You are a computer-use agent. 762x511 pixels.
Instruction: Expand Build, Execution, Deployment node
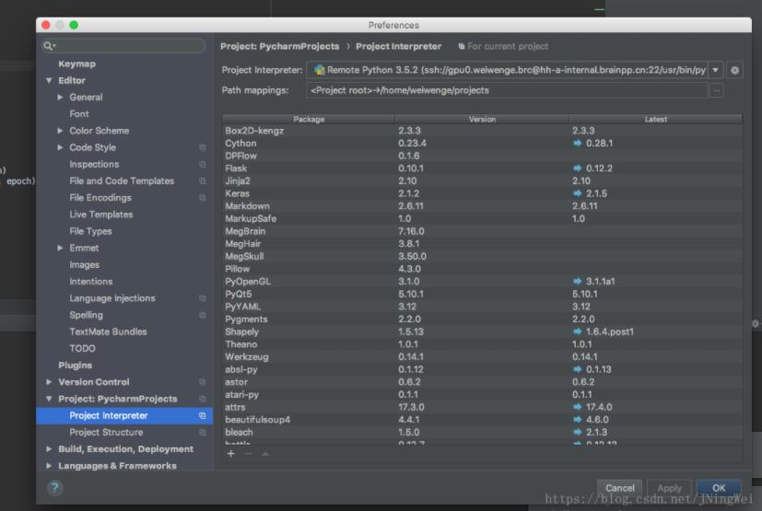coord(49,448)
